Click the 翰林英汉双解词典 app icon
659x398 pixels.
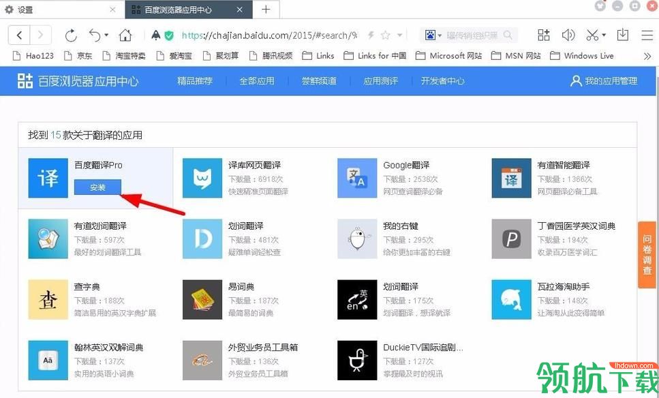click(48, 360)
